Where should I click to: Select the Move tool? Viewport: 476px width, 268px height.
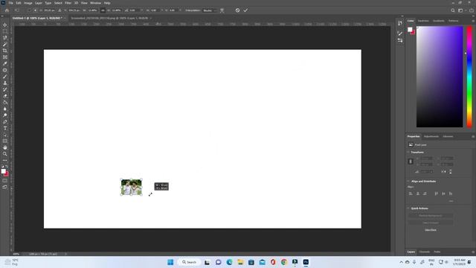[x=5, y=25]
